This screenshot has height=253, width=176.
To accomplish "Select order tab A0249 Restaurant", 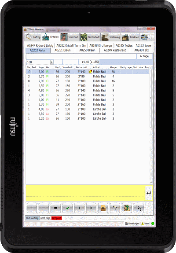I will 115,50.
